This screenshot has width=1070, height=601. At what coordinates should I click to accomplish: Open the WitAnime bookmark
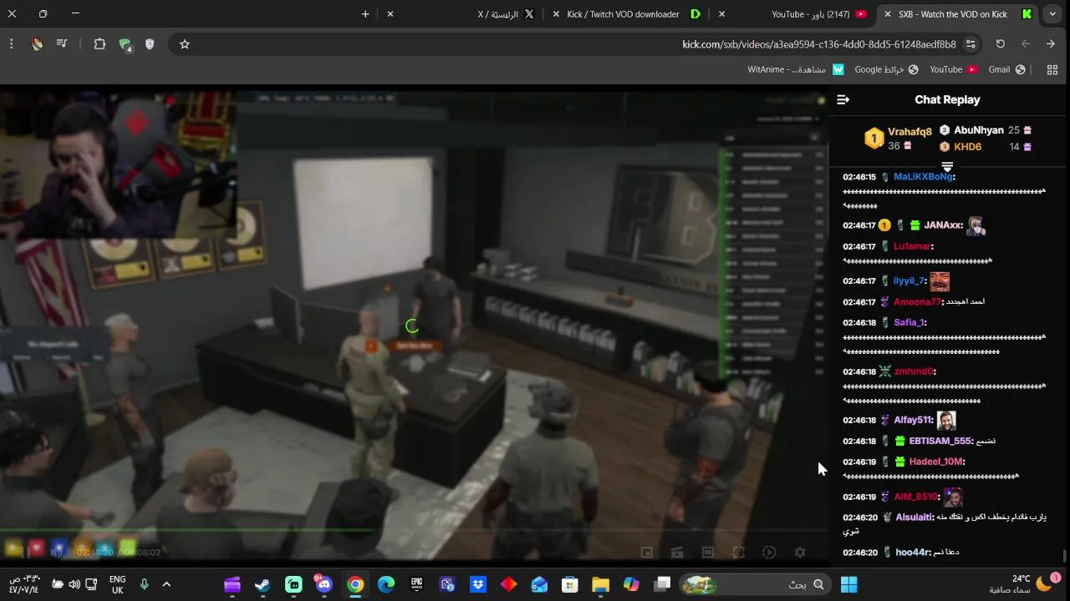click(x=796, y=70)
